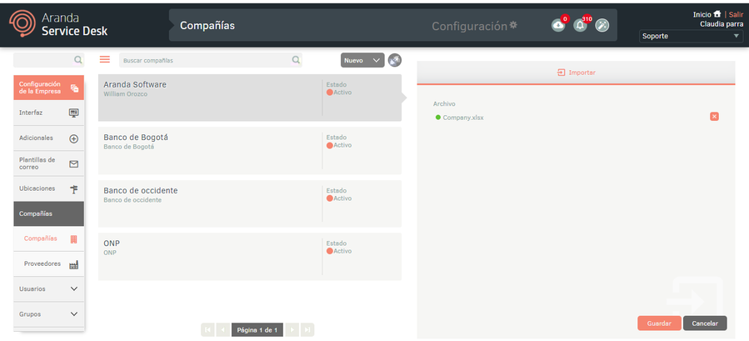Click the sidebar search magnifier icon
Image resolution: width=749 pixels, height=341 pixels.
coord(77,60)
